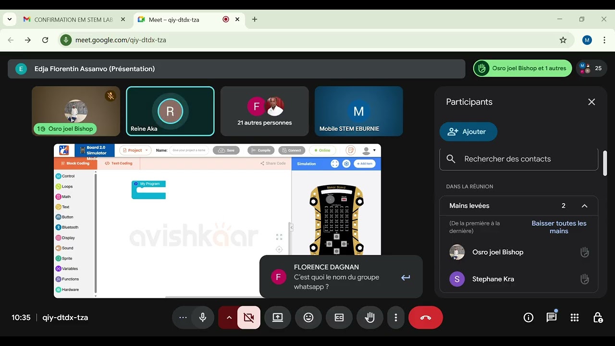Toggle Online status in presented screen
Viewport: 615px width, 346px height.
click(322, 150)
